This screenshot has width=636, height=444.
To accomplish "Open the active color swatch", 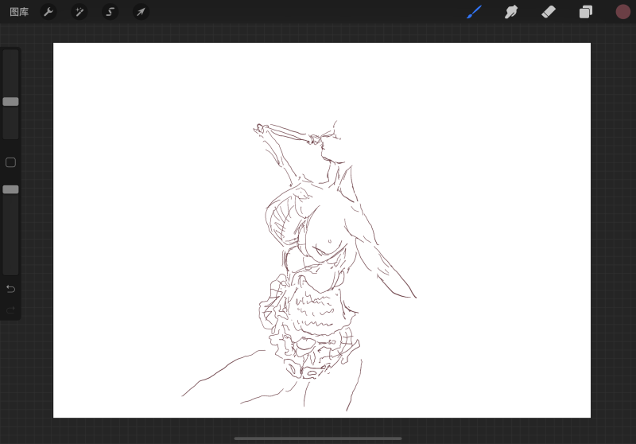I will tap(623, 12).
